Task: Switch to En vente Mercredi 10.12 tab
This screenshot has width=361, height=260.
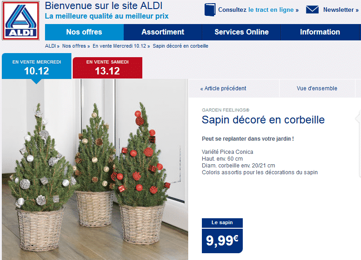Action: 37,67
